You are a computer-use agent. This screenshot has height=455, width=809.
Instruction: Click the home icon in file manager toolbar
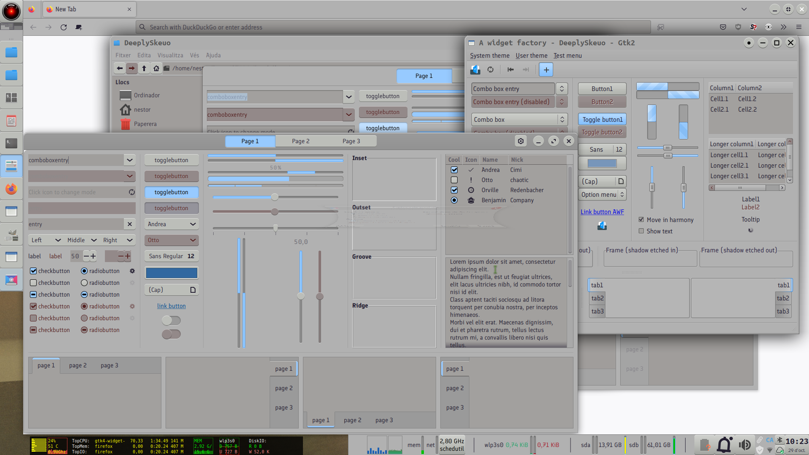pos(156,68)
